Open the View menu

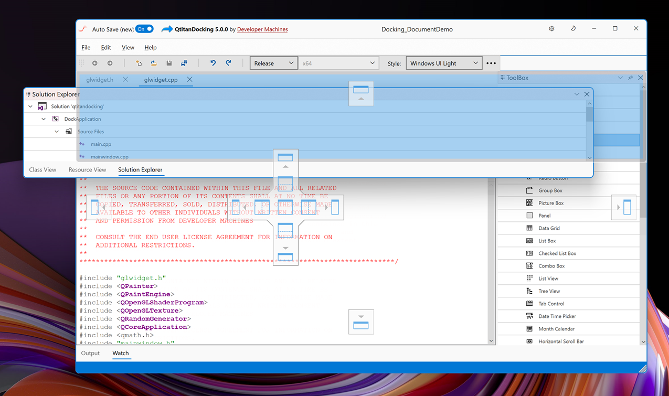click(x=128, y=47)
